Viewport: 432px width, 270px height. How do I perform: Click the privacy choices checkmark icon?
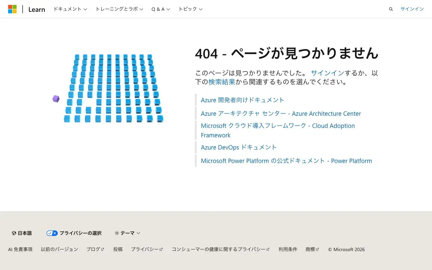tap(52, 233)
